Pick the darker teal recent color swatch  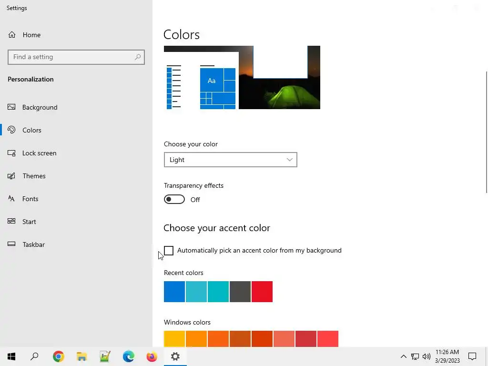point(218,292)
